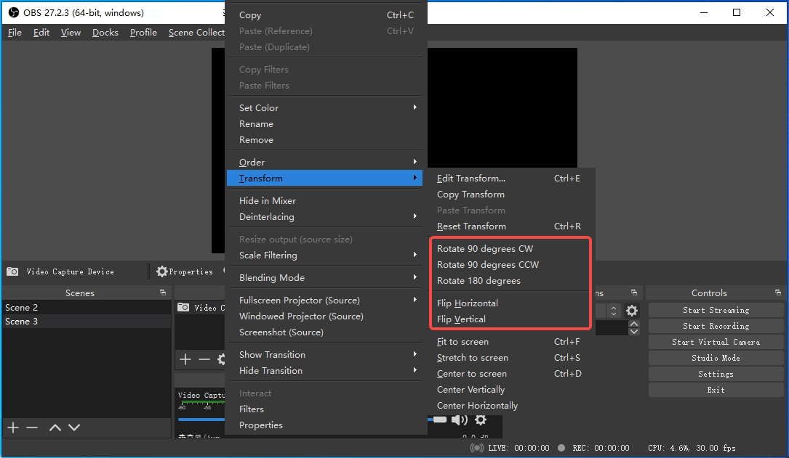Screen dimensions: 789x458
Task: Add a new scene with the plus icon
Action: (12, 428)
